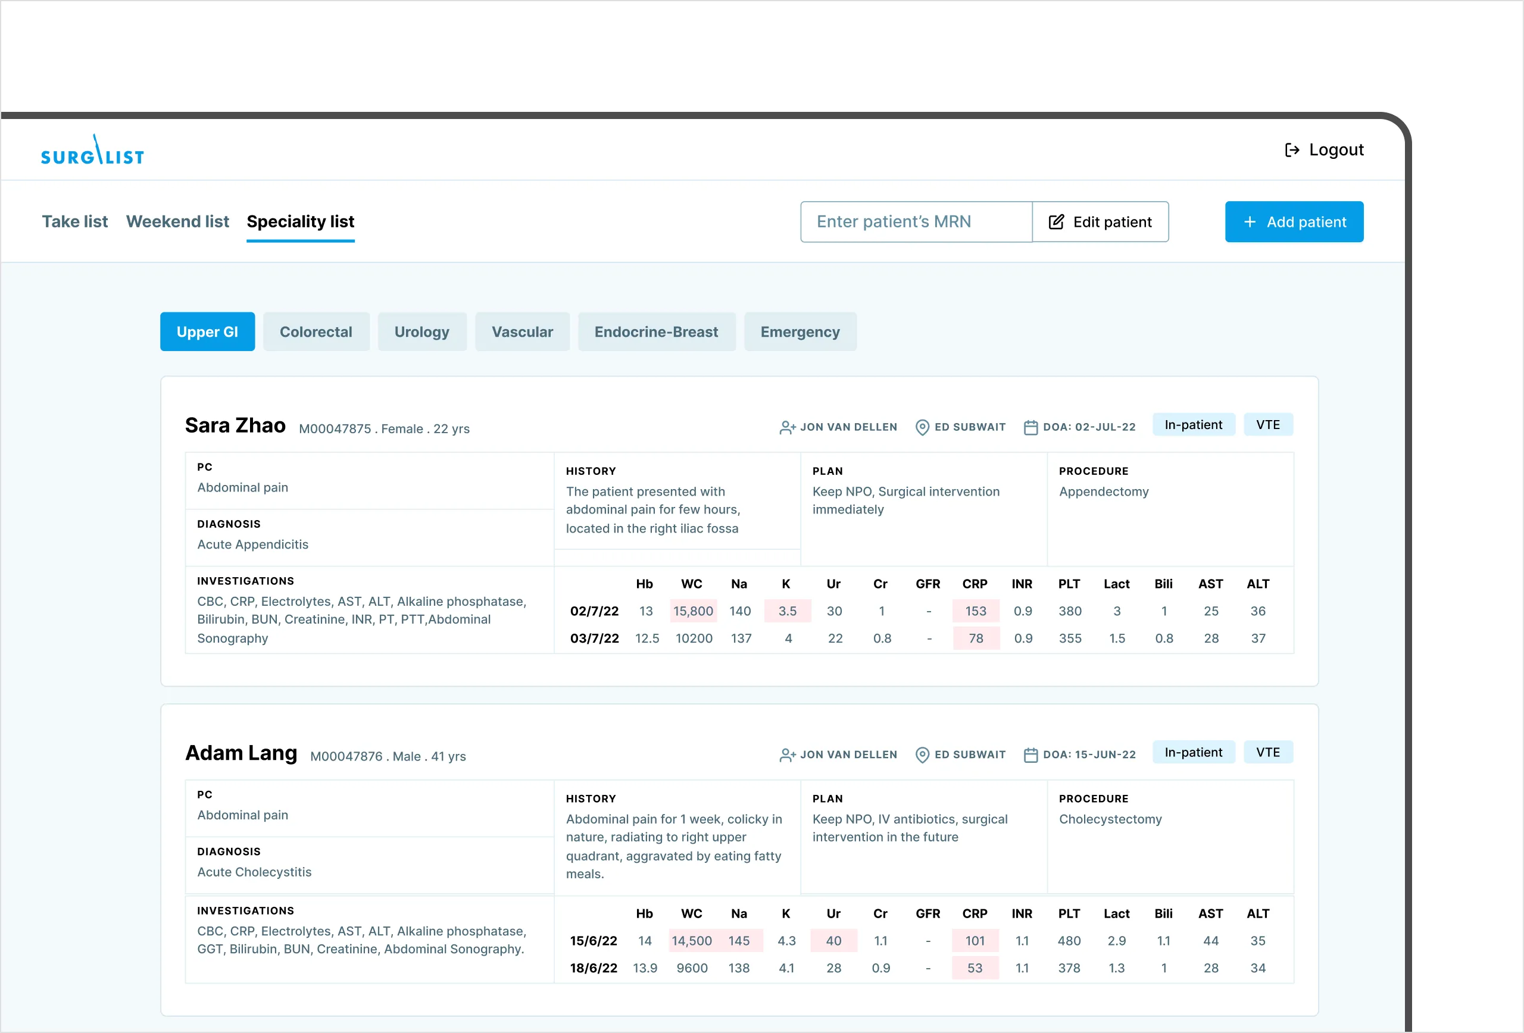Viewport: 1524px width, 1033px height.
Task: Open the Vascular speciality list
Action: 522,331
